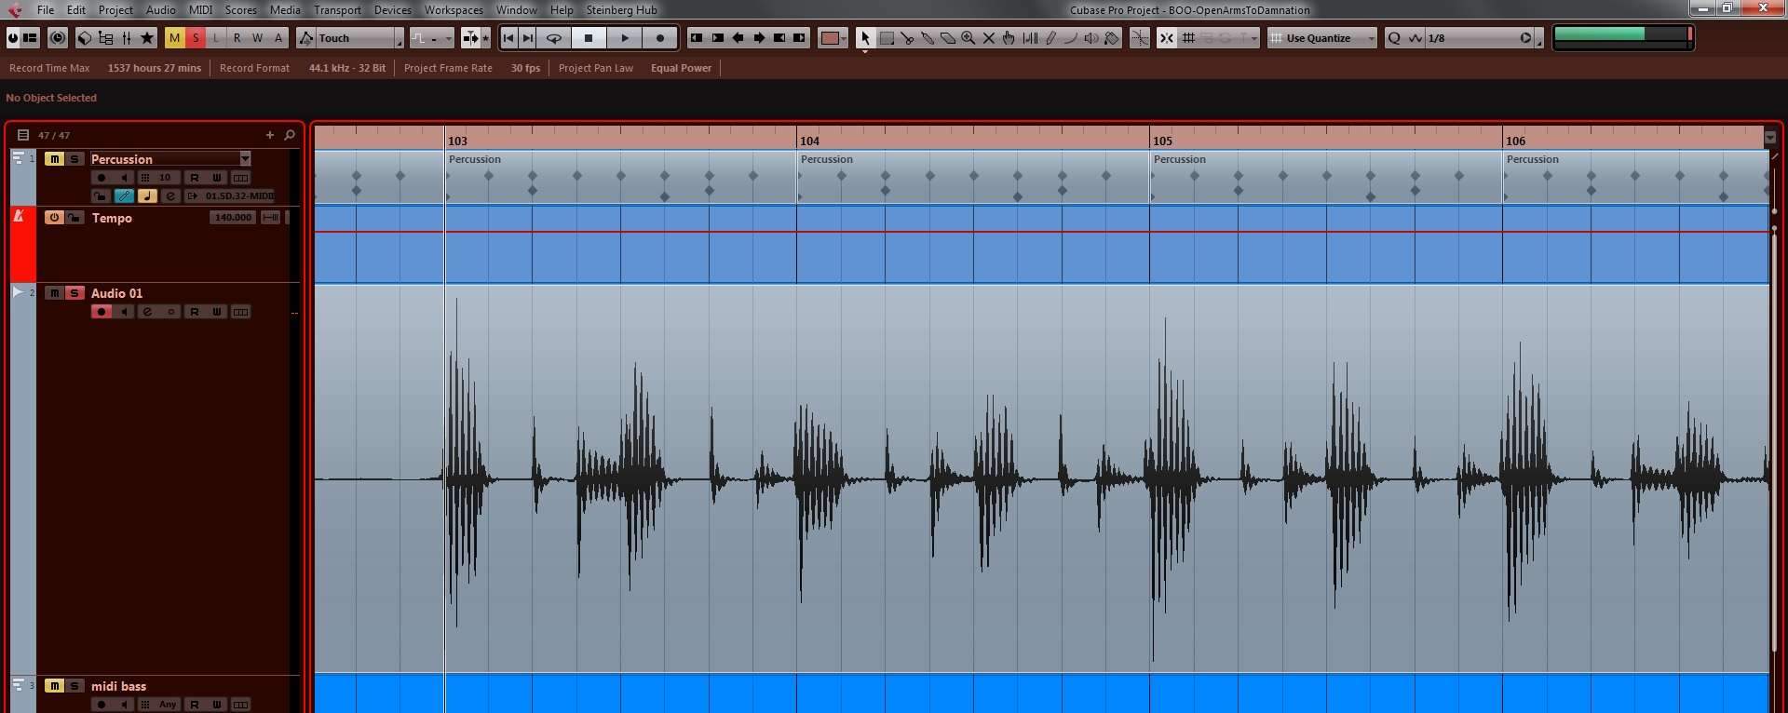Viewport: 1788px width, 713px height.
Task: Open the Touch automation mode dropdown
Action: point(399,38)
